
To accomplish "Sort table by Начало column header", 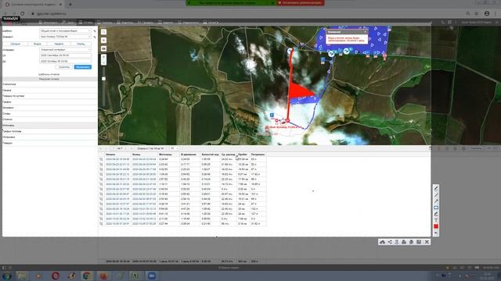I will 117,155.
